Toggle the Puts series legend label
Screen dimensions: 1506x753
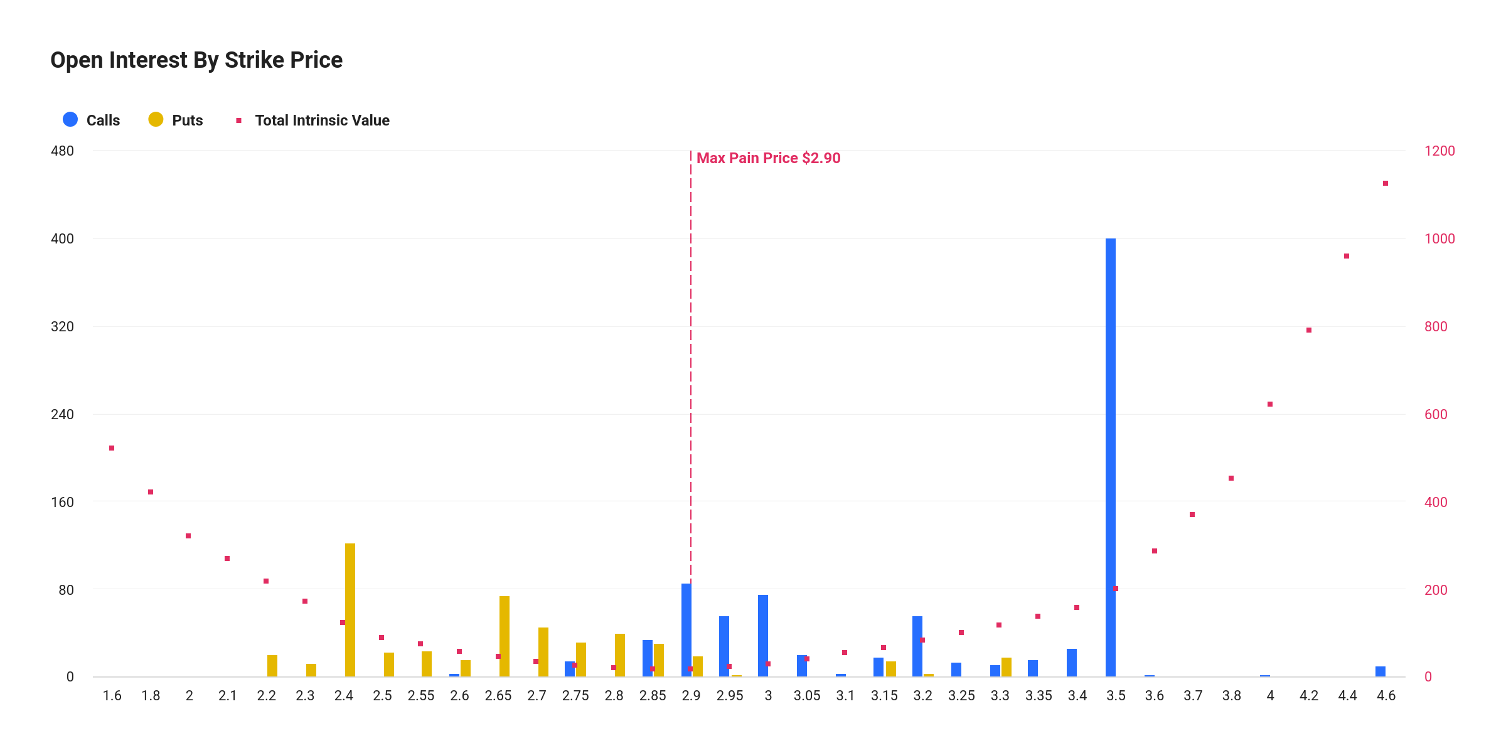click(x=188, y=120)
